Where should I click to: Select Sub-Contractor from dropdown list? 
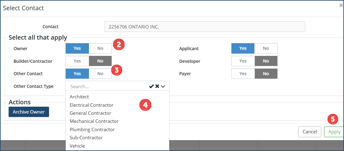pyautogui.click(x=86, y=138)
